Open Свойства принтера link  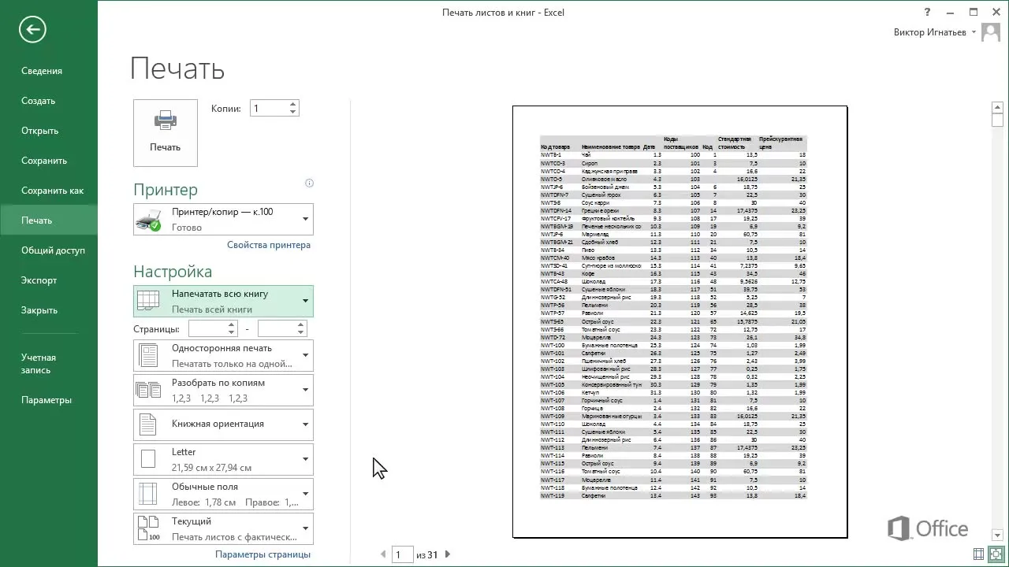coord(269,245)
